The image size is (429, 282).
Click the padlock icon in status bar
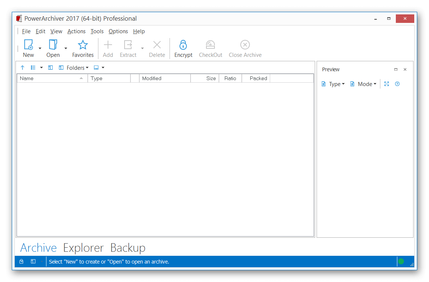coord(21,262)
